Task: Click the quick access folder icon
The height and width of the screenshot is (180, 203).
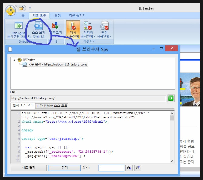Action: (x=21, y=8)
